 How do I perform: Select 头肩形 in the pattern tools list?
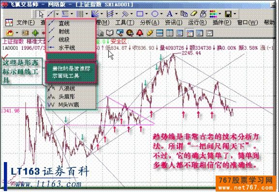tap(66, 96)
